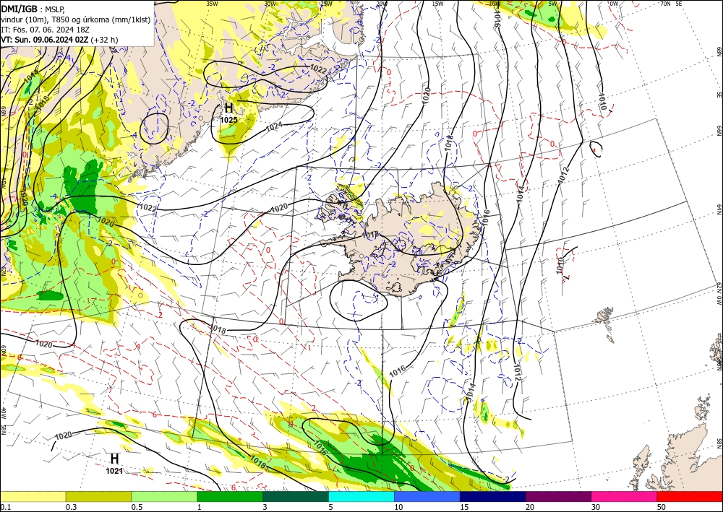Pick the cyan 5–10 legend swatch
The width and height of the screenshot is (723, 512).
coord(361,496)
